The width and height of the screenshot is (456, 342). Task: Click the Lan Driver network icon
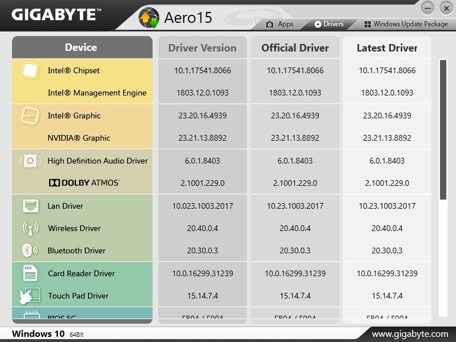pos(30,206)
